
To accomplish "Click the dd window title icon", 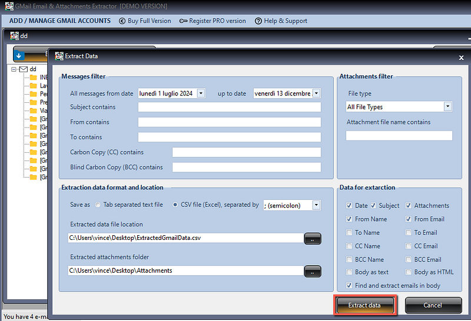I will pyautogui.click(x=14, y=36).
